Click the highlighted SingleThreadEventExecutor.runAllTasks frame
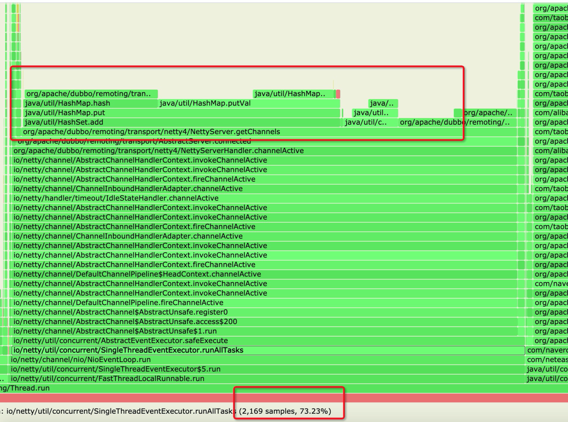 [x=268, y=350]
